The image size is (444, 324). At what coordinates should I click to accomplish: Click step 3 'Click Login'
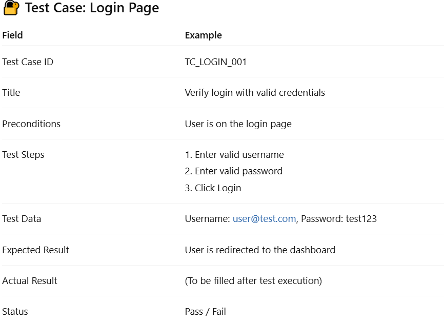tap(213, 188)
